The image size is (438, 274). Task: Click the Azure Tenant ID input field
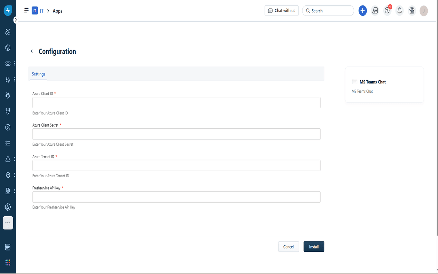pos(176,165)
